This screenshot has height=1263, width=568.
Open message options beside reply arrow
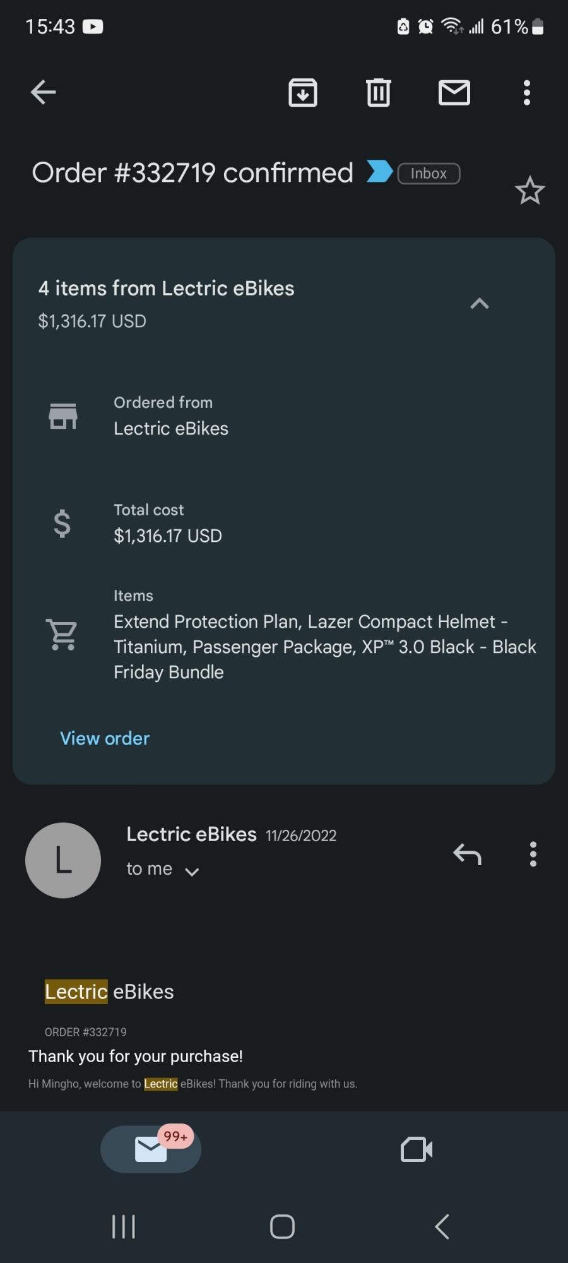pyautogui.click(x=533, y=854)
